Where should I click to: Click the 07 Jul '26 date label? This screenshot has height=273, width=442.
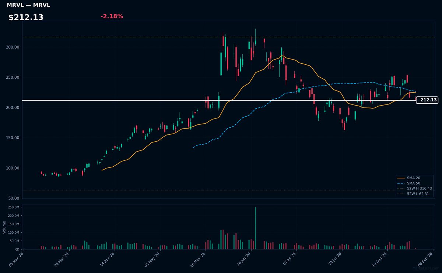(x=289, y=259)
